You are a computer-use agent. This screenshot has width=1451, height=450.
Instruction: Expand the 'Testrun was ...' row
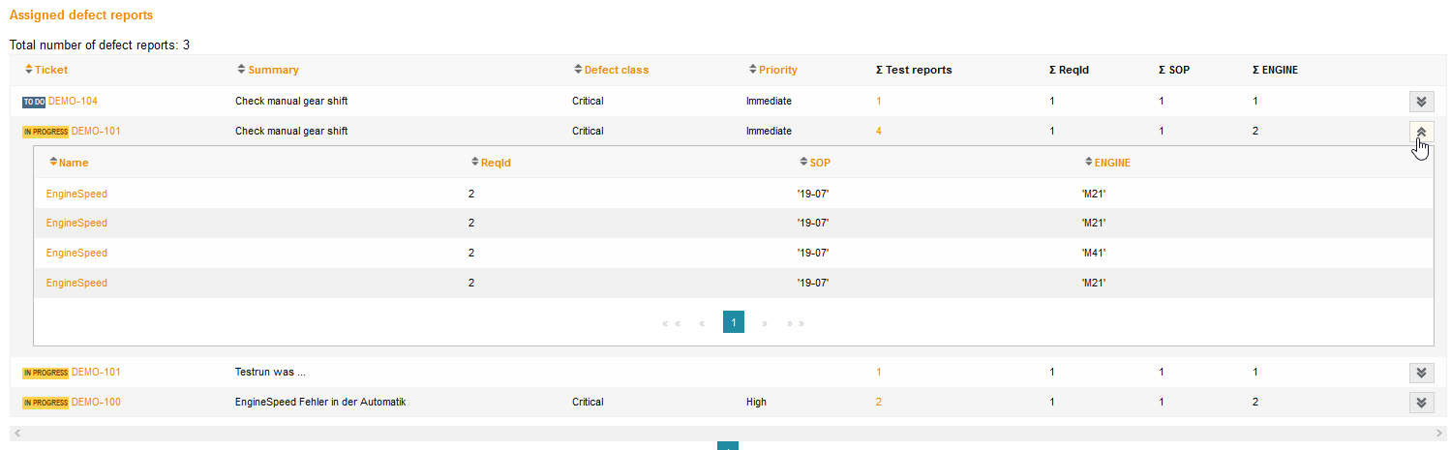point(1421,373)
